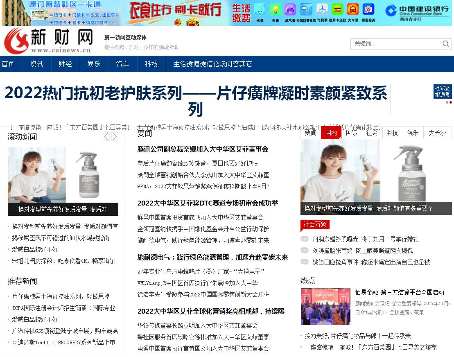The width and height of the screenshot is (454, 357).
Task: Click the 新财网 site logo
Action: 48,41
